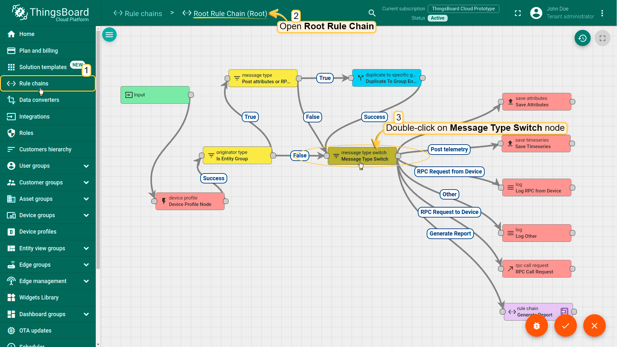Expand User groups menu chevron
This screenshot has width=617, height=347.
click(86, 166)
